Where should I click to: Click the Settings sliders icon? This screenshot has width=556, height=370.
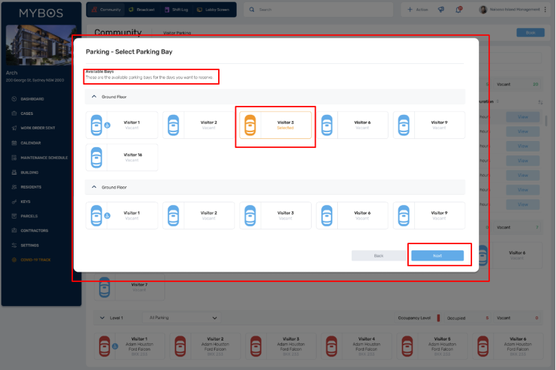pos(14,246)
